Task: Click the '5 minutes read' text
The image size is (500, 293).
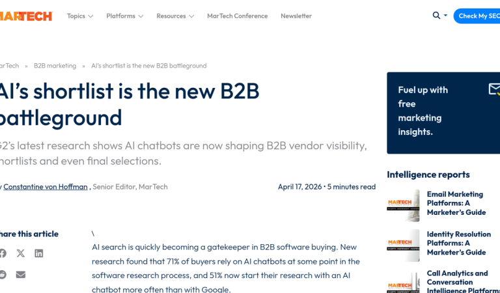Action: tap(352, 187)
